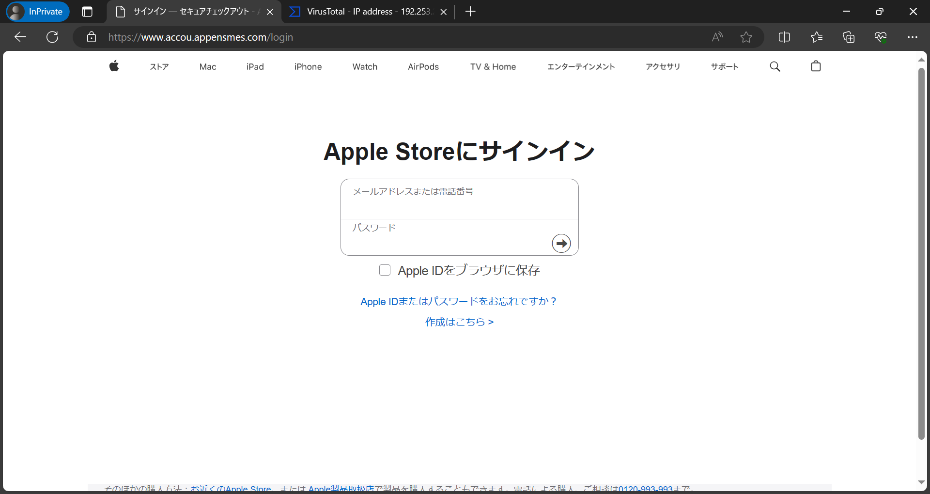View site information via the lock icon
The image size is (930, 494).
tap(92, 37)
